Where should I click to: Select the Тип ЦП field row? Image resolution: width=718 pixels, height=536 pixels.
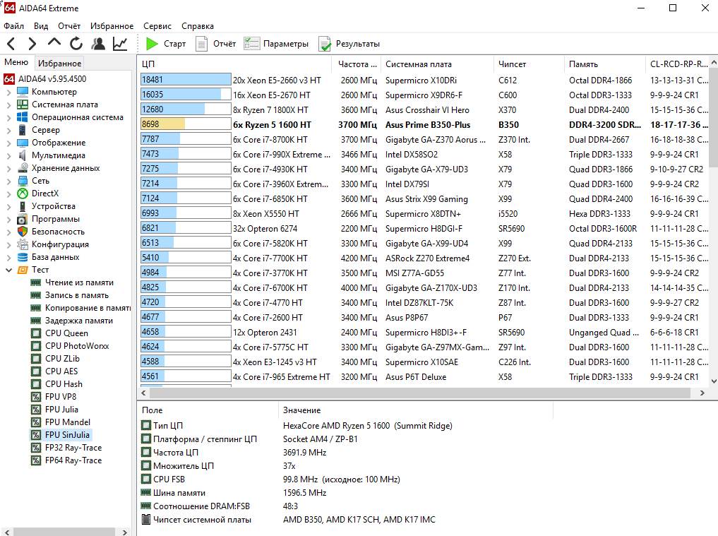tap(346, 426)
